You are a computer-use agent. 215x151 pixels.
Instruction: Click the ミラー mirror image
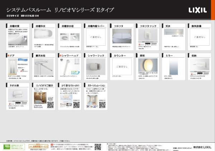(173, 67)
